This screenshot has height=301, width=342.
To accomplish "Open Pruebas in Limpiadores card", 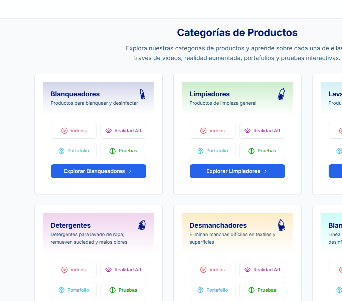I will pos(262,151).
